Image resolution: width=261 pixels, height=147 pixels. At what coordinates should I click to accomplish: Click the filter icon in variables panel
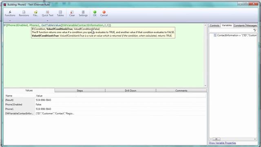[x=254, y=30]
